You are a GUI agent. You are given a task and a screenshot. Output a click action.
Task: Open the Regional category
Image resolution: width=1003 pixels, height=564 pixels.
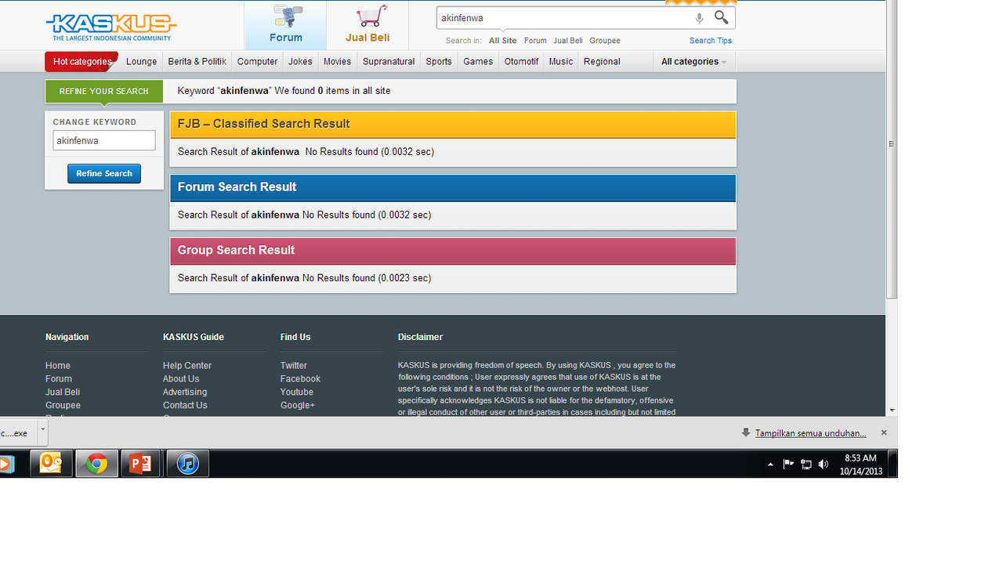pos(602,62)
